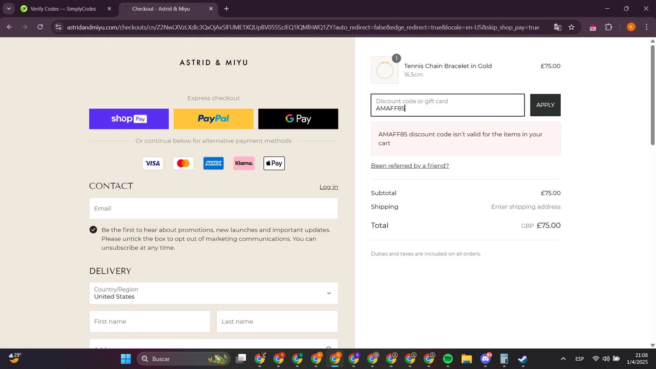
Task: Click the browser back arrow
Action: (x=9, y=27)
